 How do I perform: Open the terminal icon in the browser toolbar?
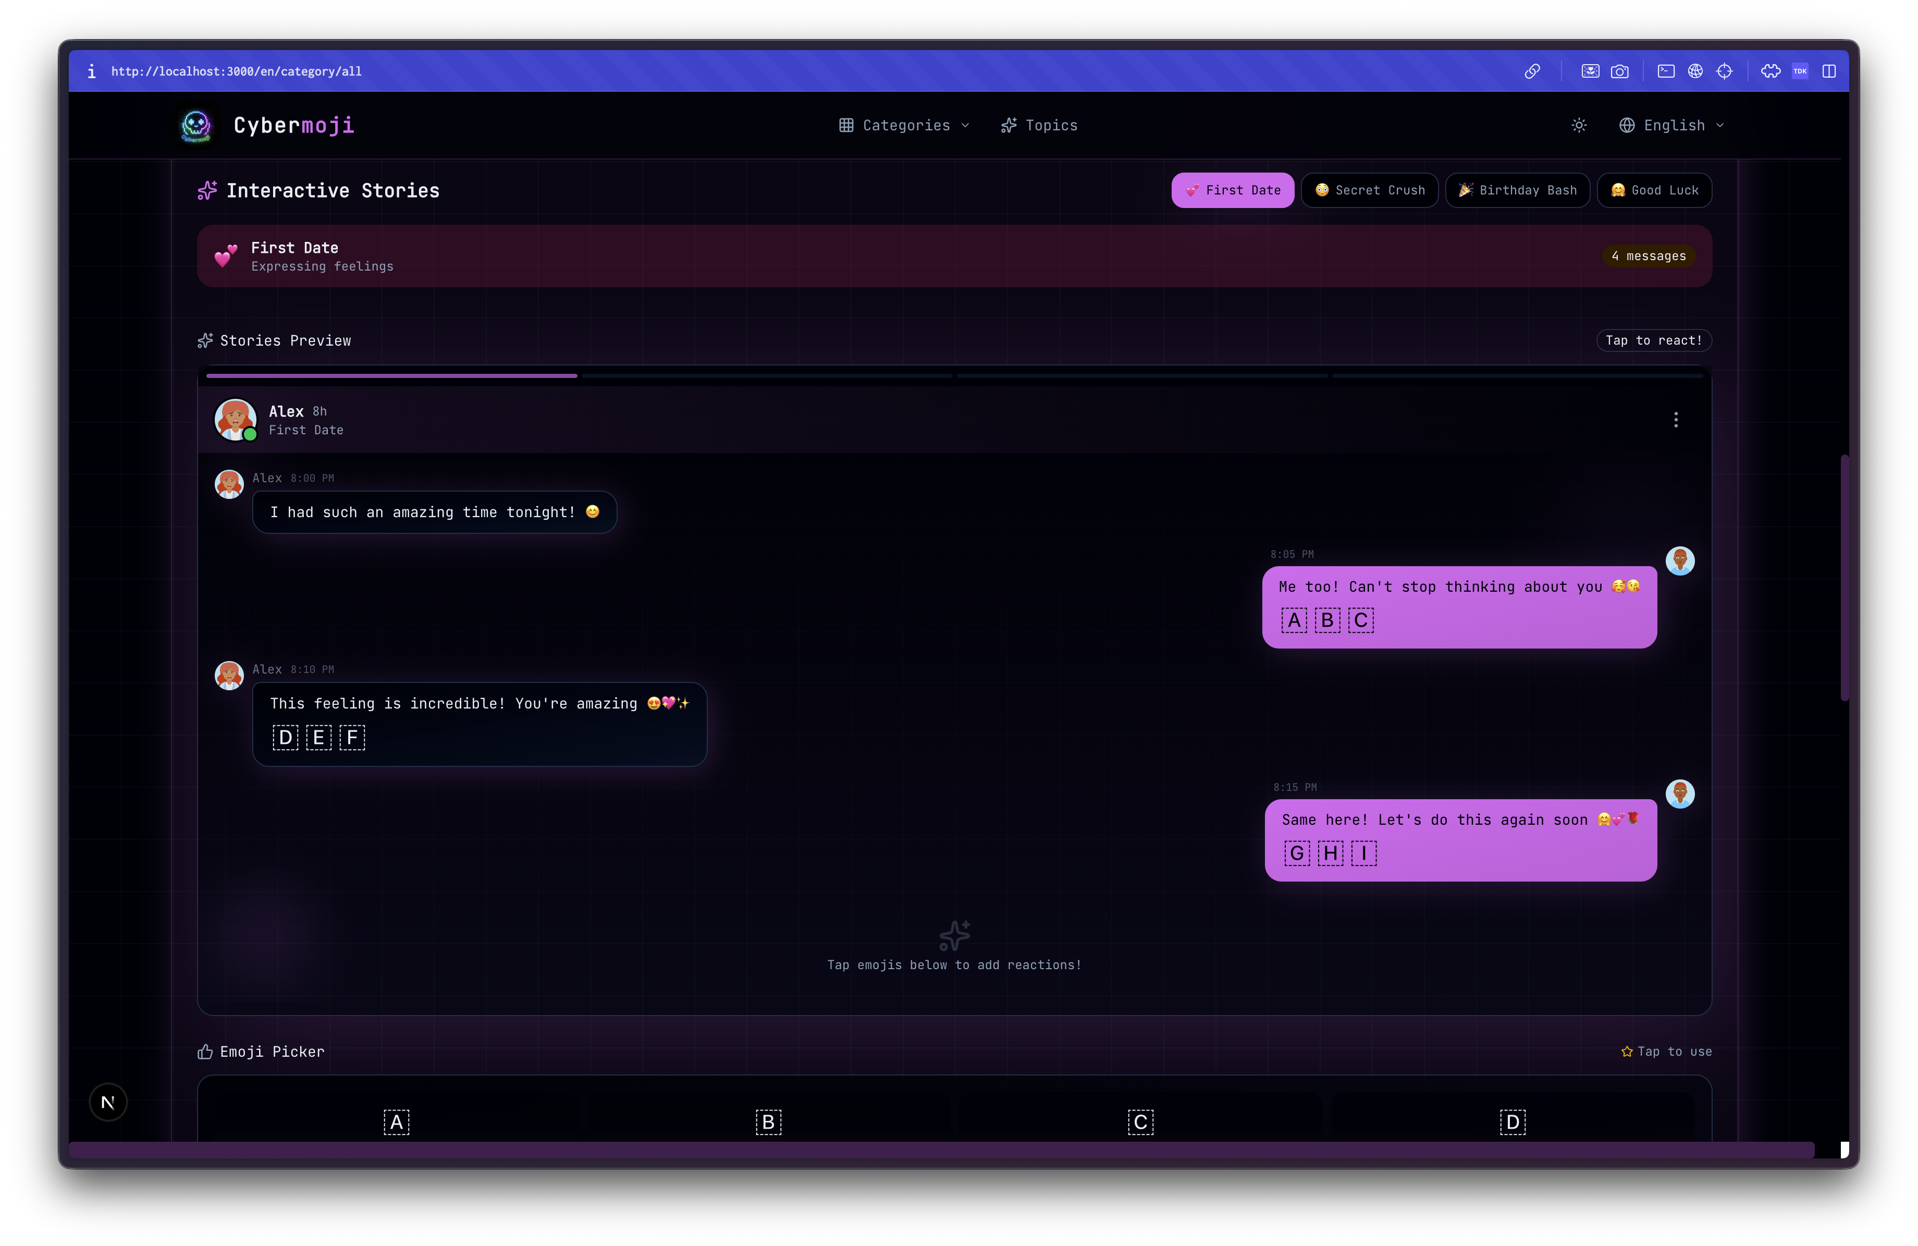1665,71
